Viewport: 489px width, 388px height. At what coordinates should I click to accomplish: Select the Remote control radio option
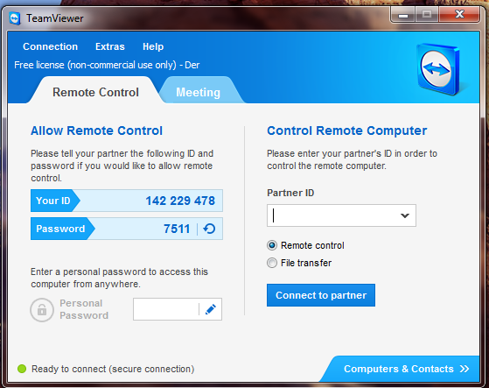pos(272,245)
